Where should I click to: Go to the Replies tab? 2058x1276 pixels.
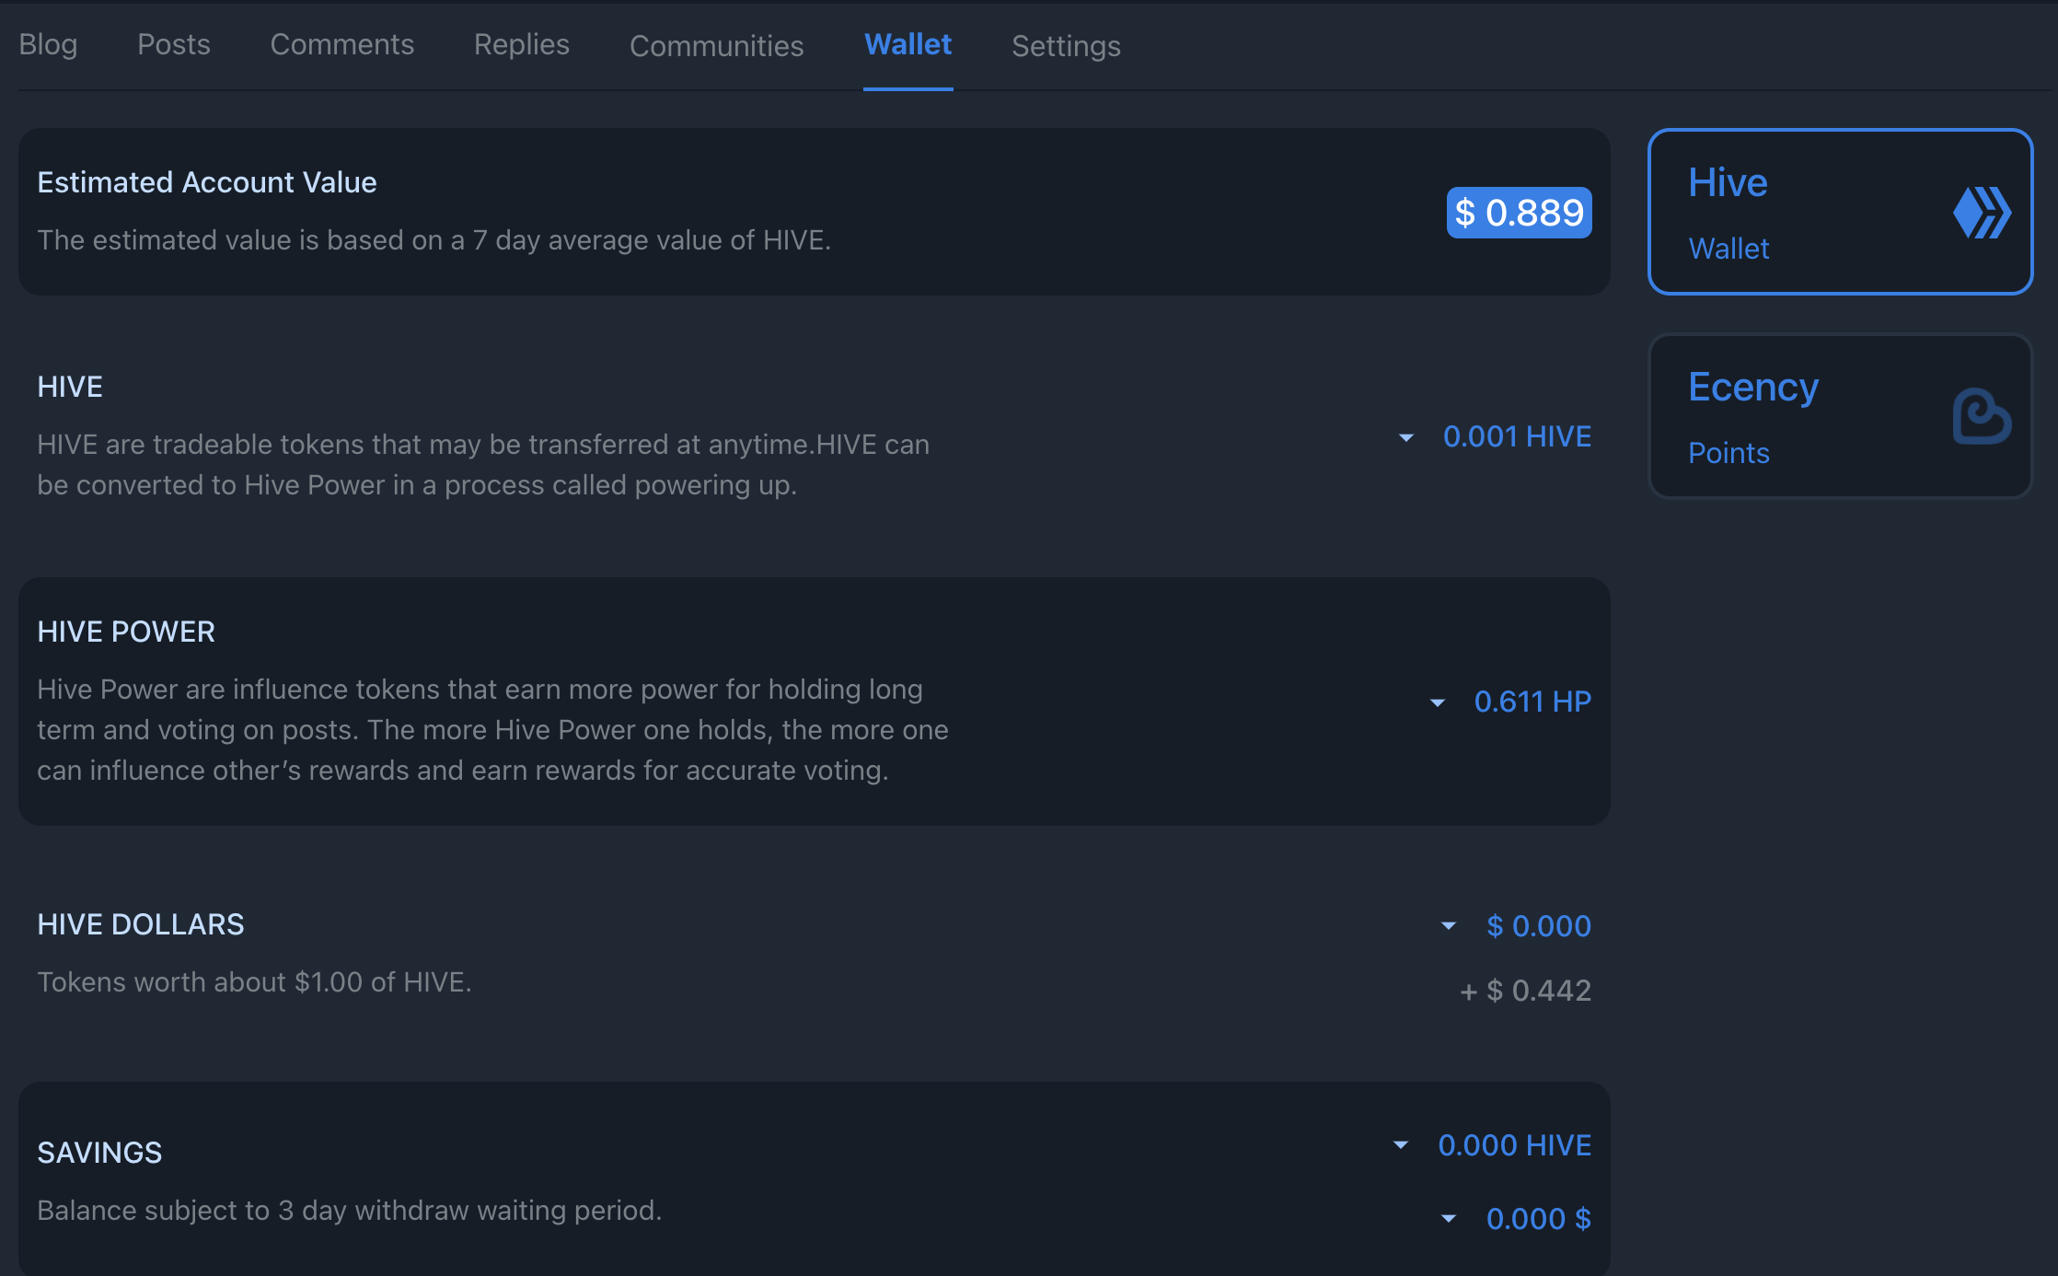click(x=522, y=45)
